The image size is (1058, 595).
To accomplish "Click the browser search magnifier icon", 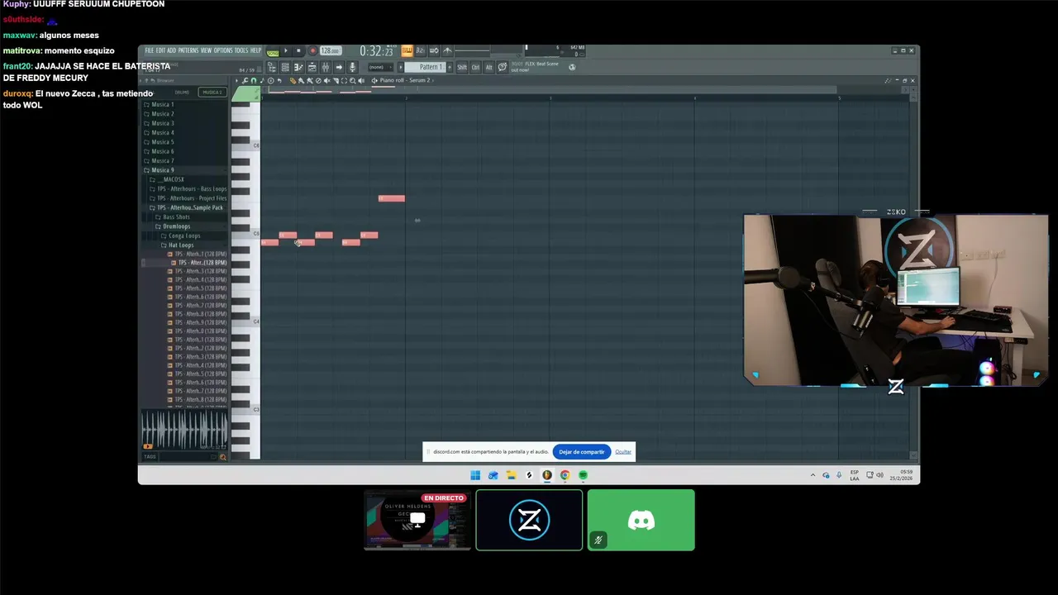I will [x=222, y=457].
